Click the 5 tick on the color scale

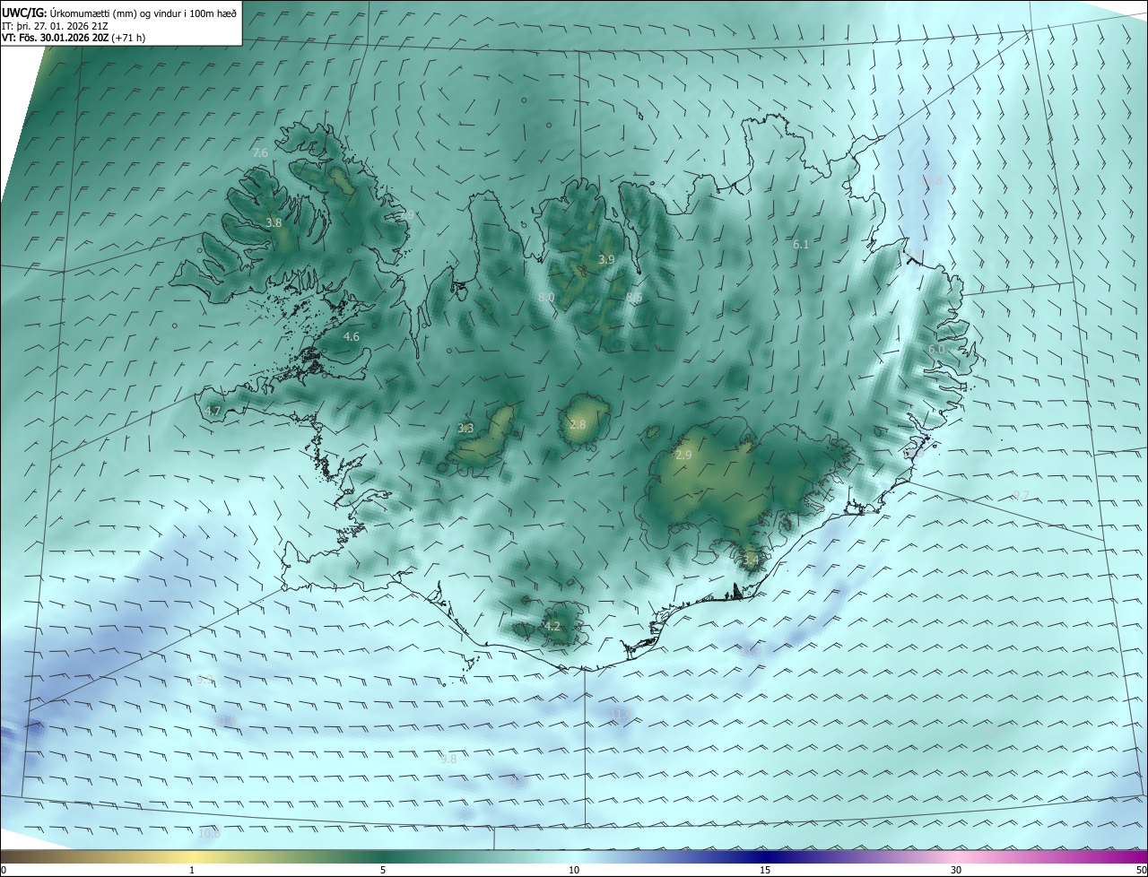(x=383, y=870)
